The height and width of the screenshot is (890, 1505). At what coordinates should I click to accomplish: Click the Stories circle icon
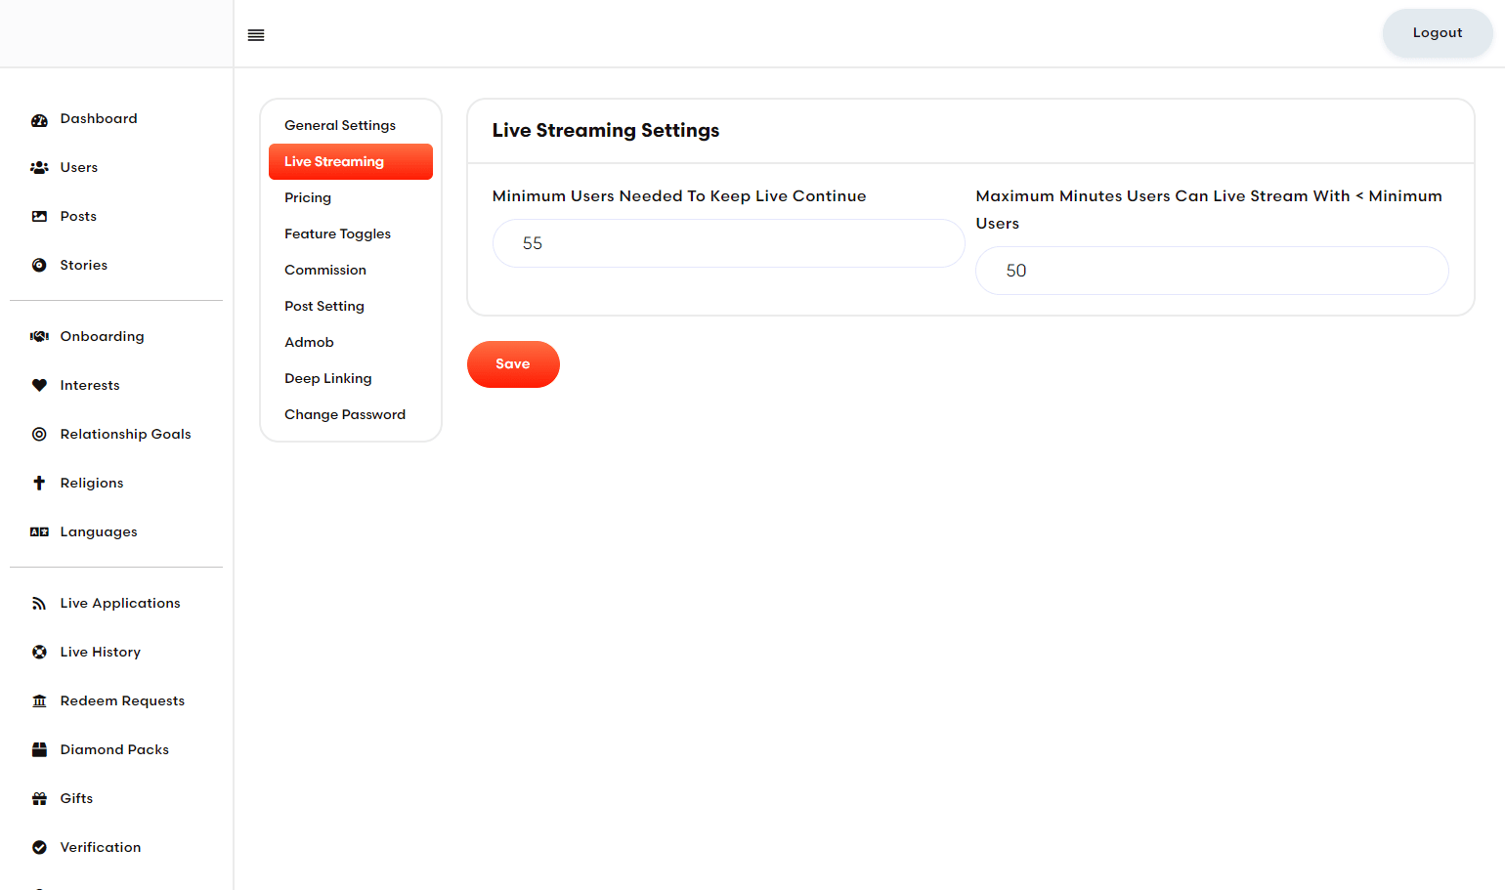pyautogui.click(x=39, y=266)
